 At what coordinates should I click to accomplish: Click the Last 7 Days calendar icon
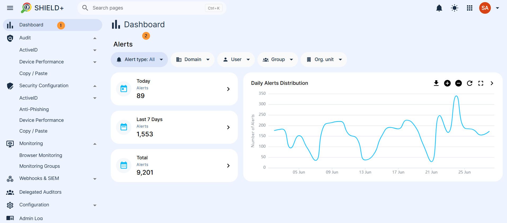(124, 127)
